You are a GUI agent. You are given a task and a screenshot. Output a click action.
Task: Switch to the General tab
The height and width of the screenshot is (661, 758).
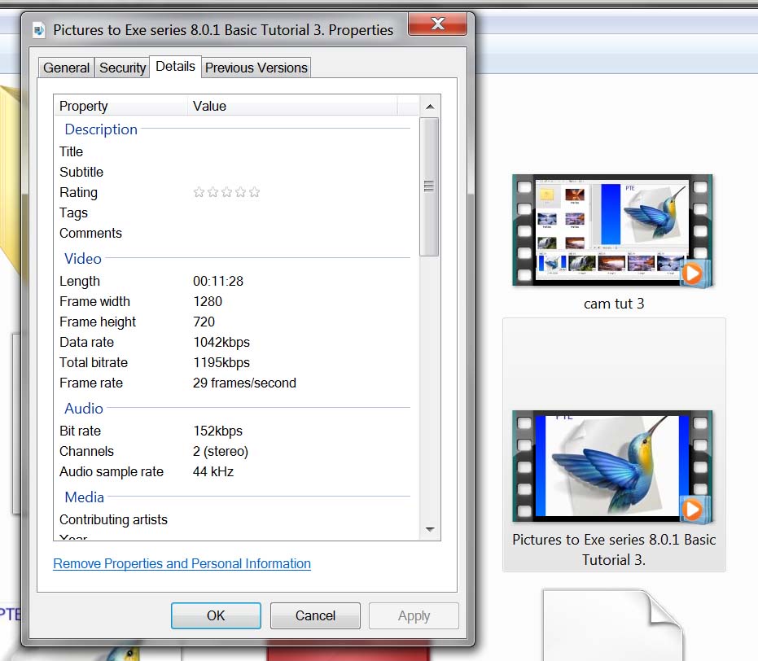point(66,68)
